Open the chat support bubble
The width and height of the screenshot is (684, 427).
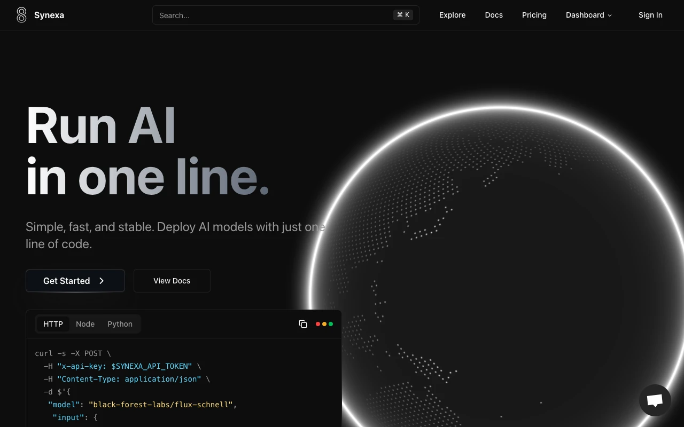click(x=655, y=400)
